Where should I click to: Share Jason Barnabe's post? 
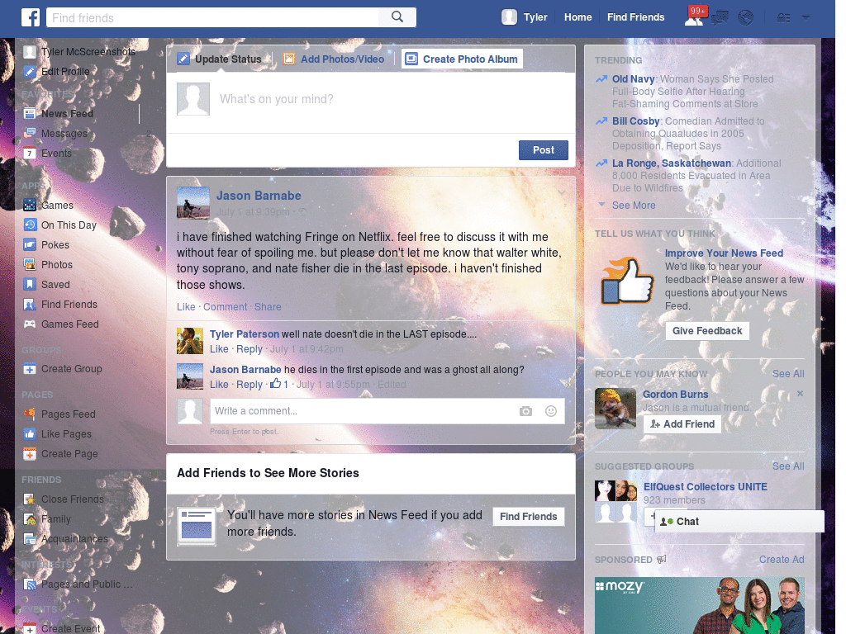tap(268, 307)
